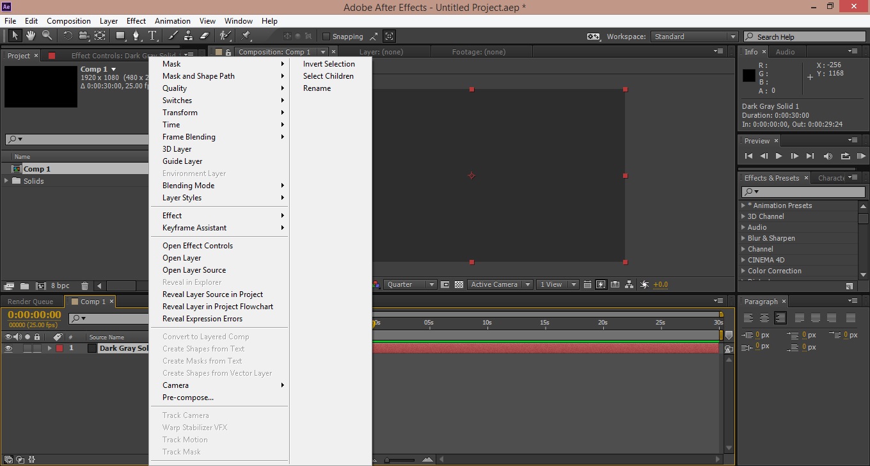This screenshot has width=870, height=466.
Task: Click the Timeline icon in viewer footer
Action: pos(615,284)
